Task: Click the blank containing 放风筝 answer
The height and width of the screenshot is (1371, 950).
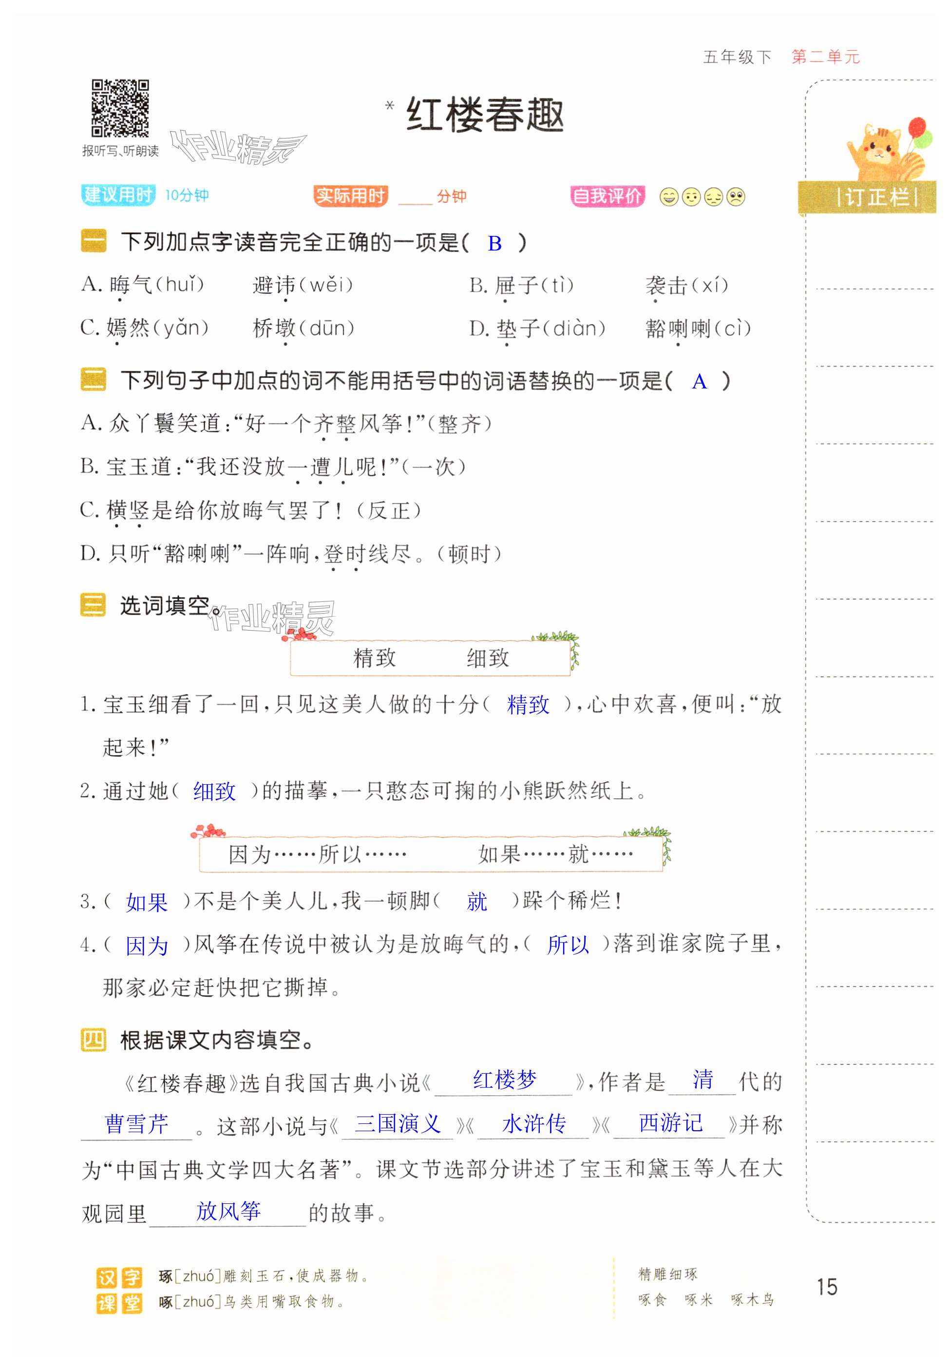Action: (228, 1212)
